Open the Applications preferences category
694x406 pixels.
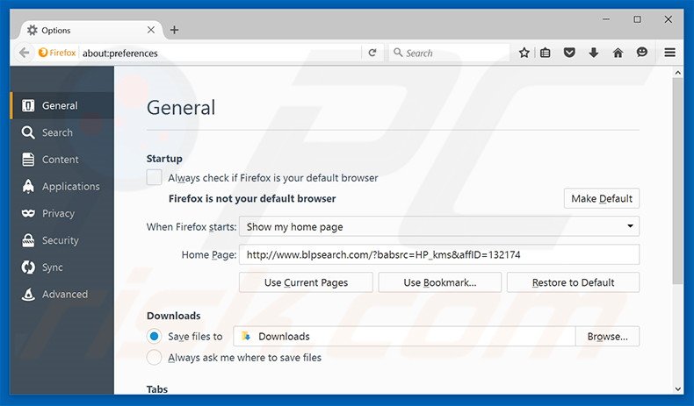coord(62,187)
